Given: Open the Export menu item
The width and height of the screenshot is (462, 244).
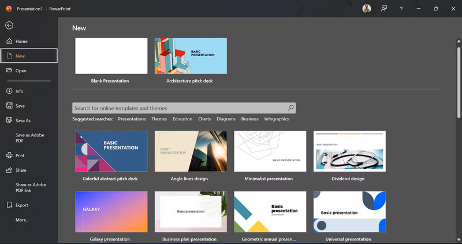Looking at the screenshot, I should (x=21, y=205).
